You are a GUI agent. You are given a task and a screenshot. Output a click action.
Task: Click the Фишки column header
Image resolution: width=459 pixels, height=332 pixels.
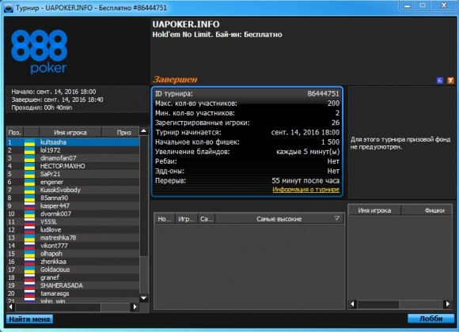427,210
